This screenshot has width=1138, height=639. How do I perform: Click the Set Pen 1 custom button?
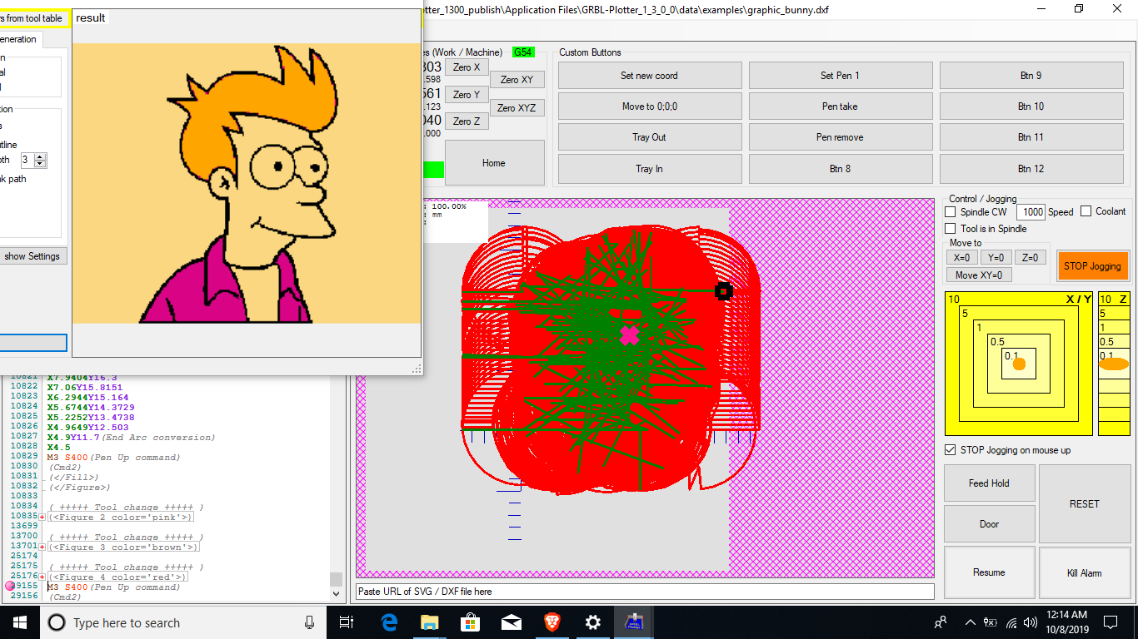coord(840,76)
